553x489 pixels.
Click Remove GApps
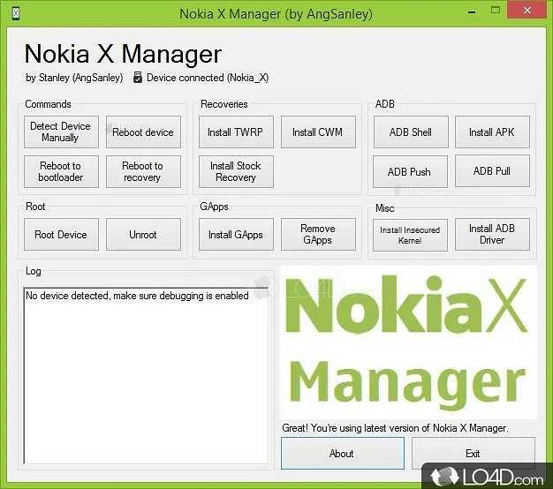(x=318, y=234)
